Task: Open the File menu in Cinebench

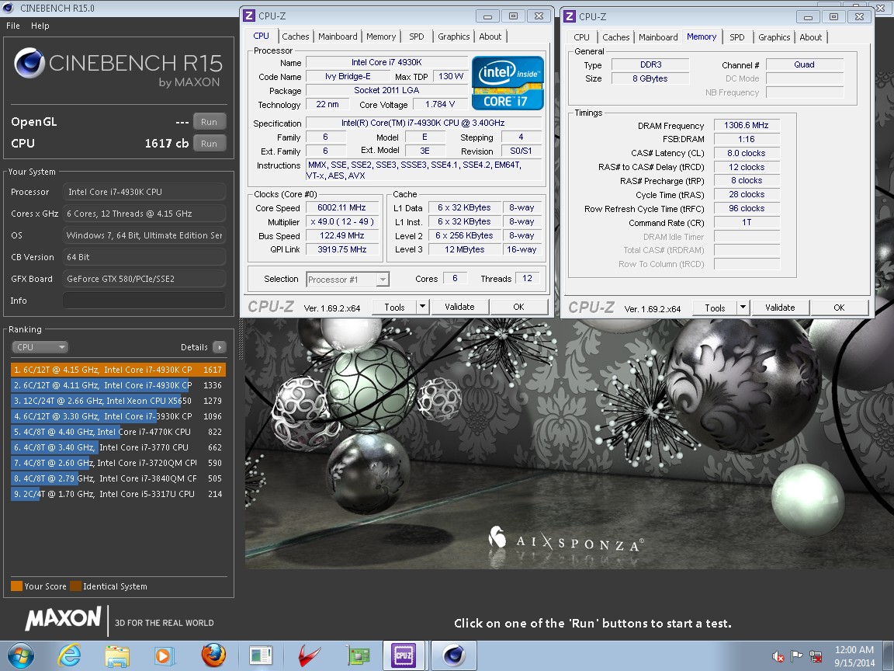Action: [13, 26]
